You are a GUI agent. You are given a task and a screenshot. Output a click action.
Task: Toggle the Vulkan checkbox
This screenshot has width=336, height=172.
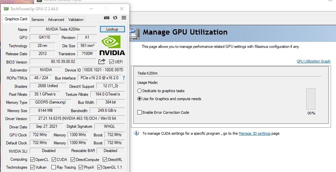click(33, 167)
